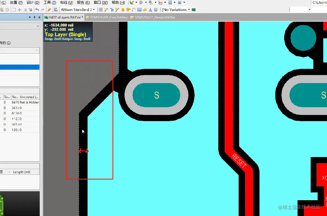Screen dimensions: 327x216
Task: Open the 窗口 (W) menu
Action: (x=101, y=2)
